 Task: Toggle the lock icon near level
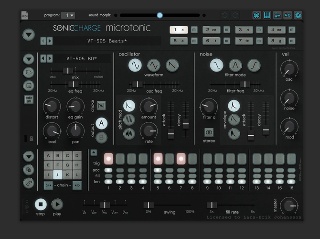click(32, 139)
